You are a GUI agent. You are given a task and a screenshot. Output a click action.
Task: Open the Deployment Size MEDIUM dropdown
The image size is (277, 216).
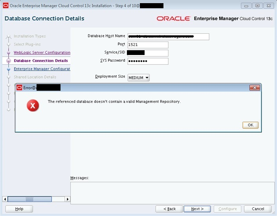pos(138,78)
